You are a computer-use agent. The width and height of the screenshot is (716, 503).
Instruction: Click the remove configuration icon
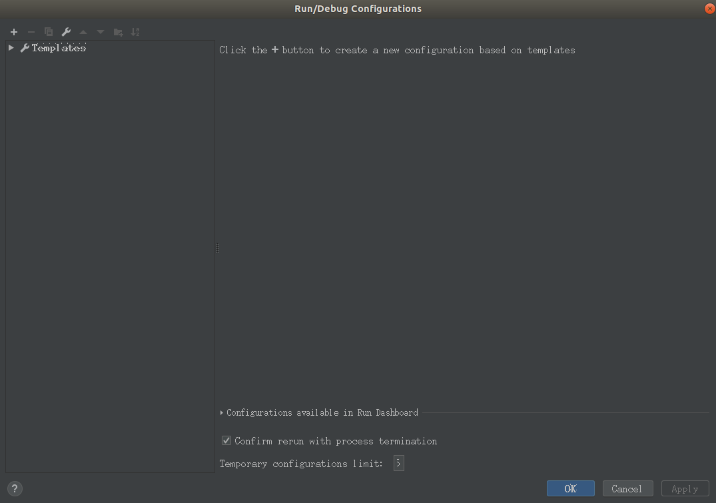coord(31,31)
